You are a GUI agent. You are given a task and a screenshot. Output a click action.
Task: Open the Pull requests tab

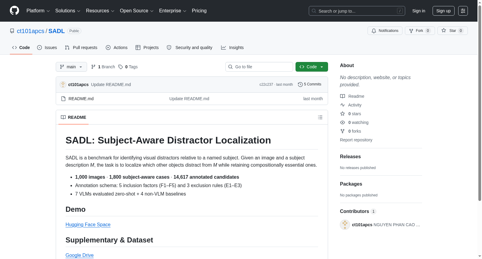point(81,48)
